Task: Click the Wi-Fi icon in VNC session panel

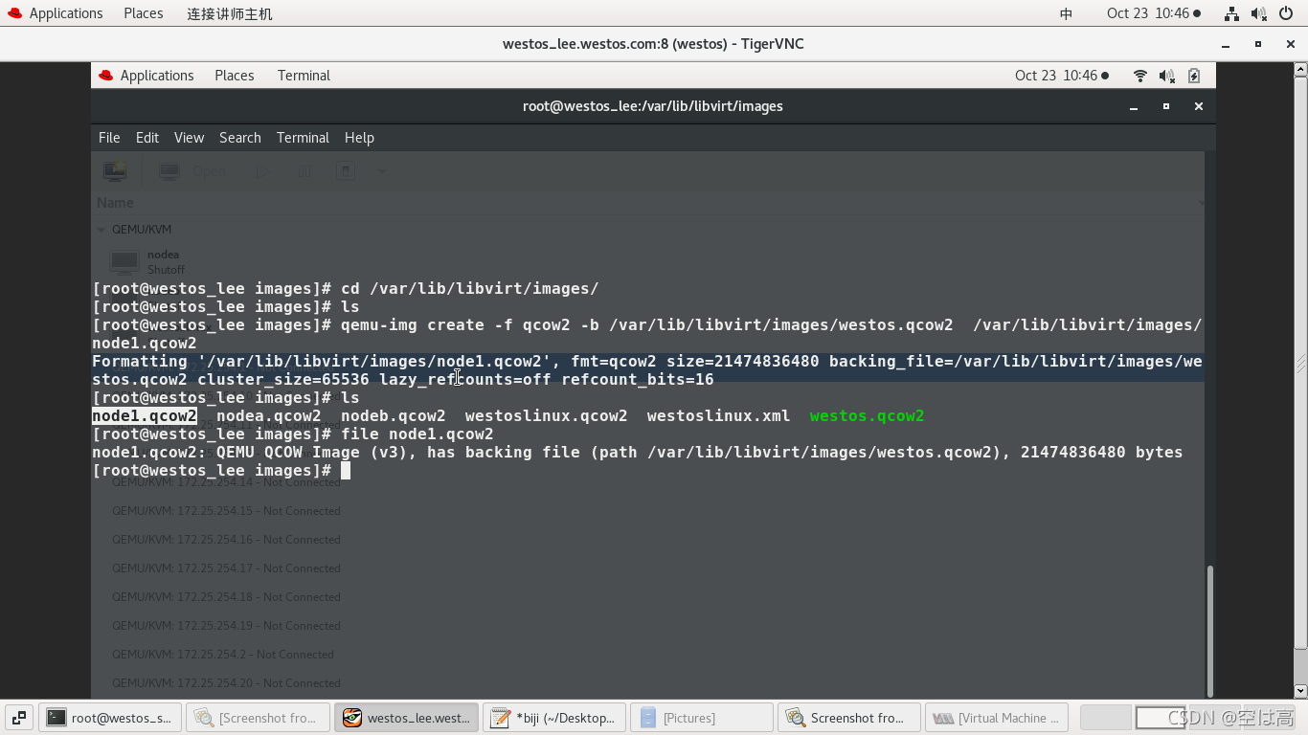Action: [1139, 76]
